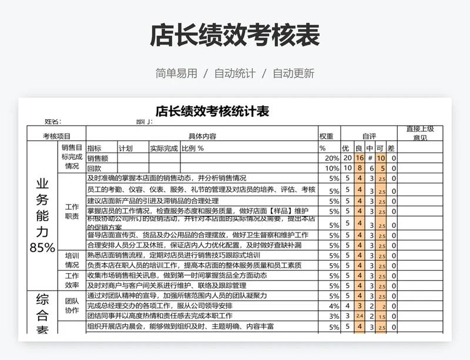Select the 可 rating column header
This screenshot has height=360, width=470.
(x=381, y=148)
